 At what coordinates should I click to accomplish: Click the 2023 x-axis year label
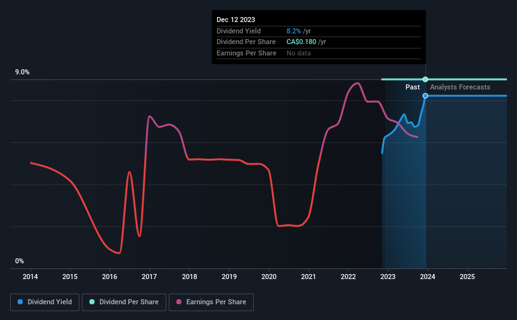tap(388, 277)
